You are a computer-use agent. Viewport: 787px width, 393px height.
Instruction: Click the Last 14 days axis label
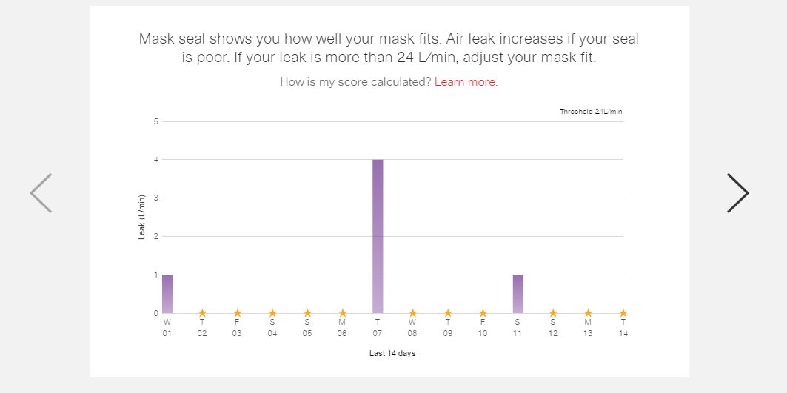click(392, 353)
